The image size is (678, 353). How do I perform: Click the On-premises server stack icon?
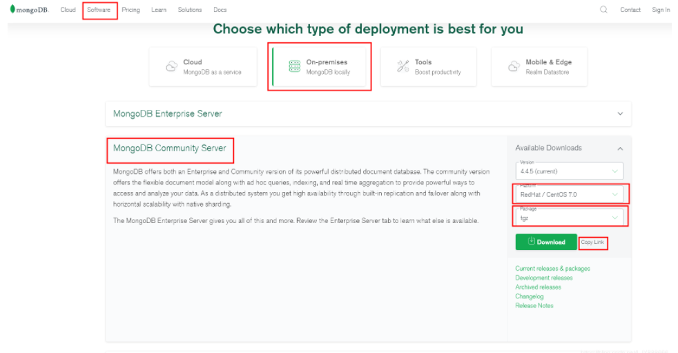click(x=294, y=66)
